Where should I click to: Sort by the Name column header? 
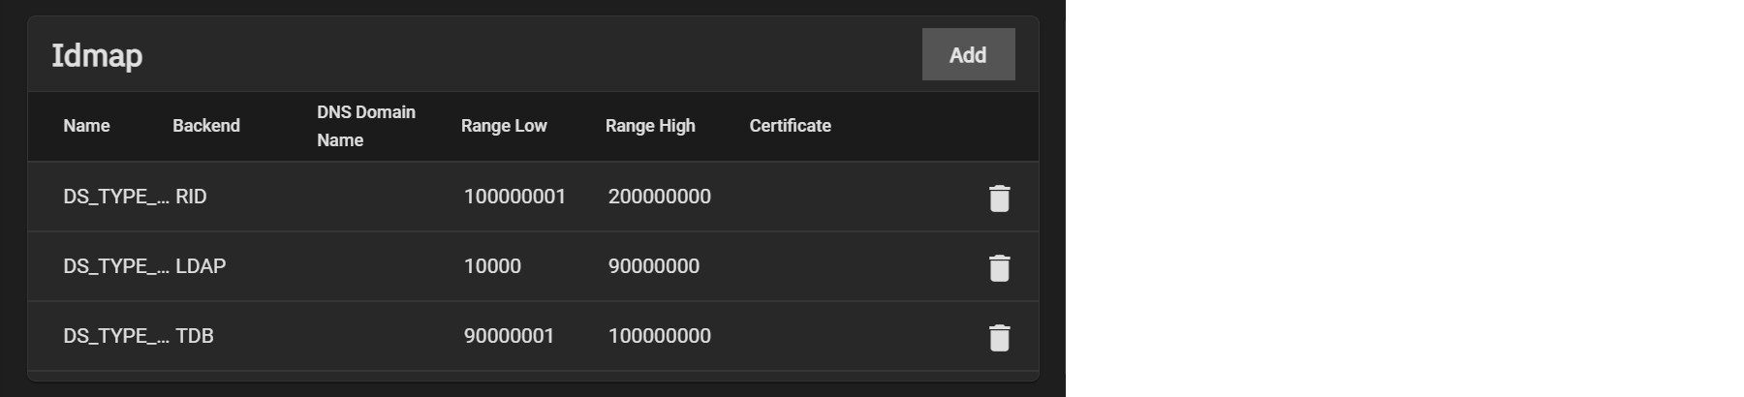(x=86, y=126)
